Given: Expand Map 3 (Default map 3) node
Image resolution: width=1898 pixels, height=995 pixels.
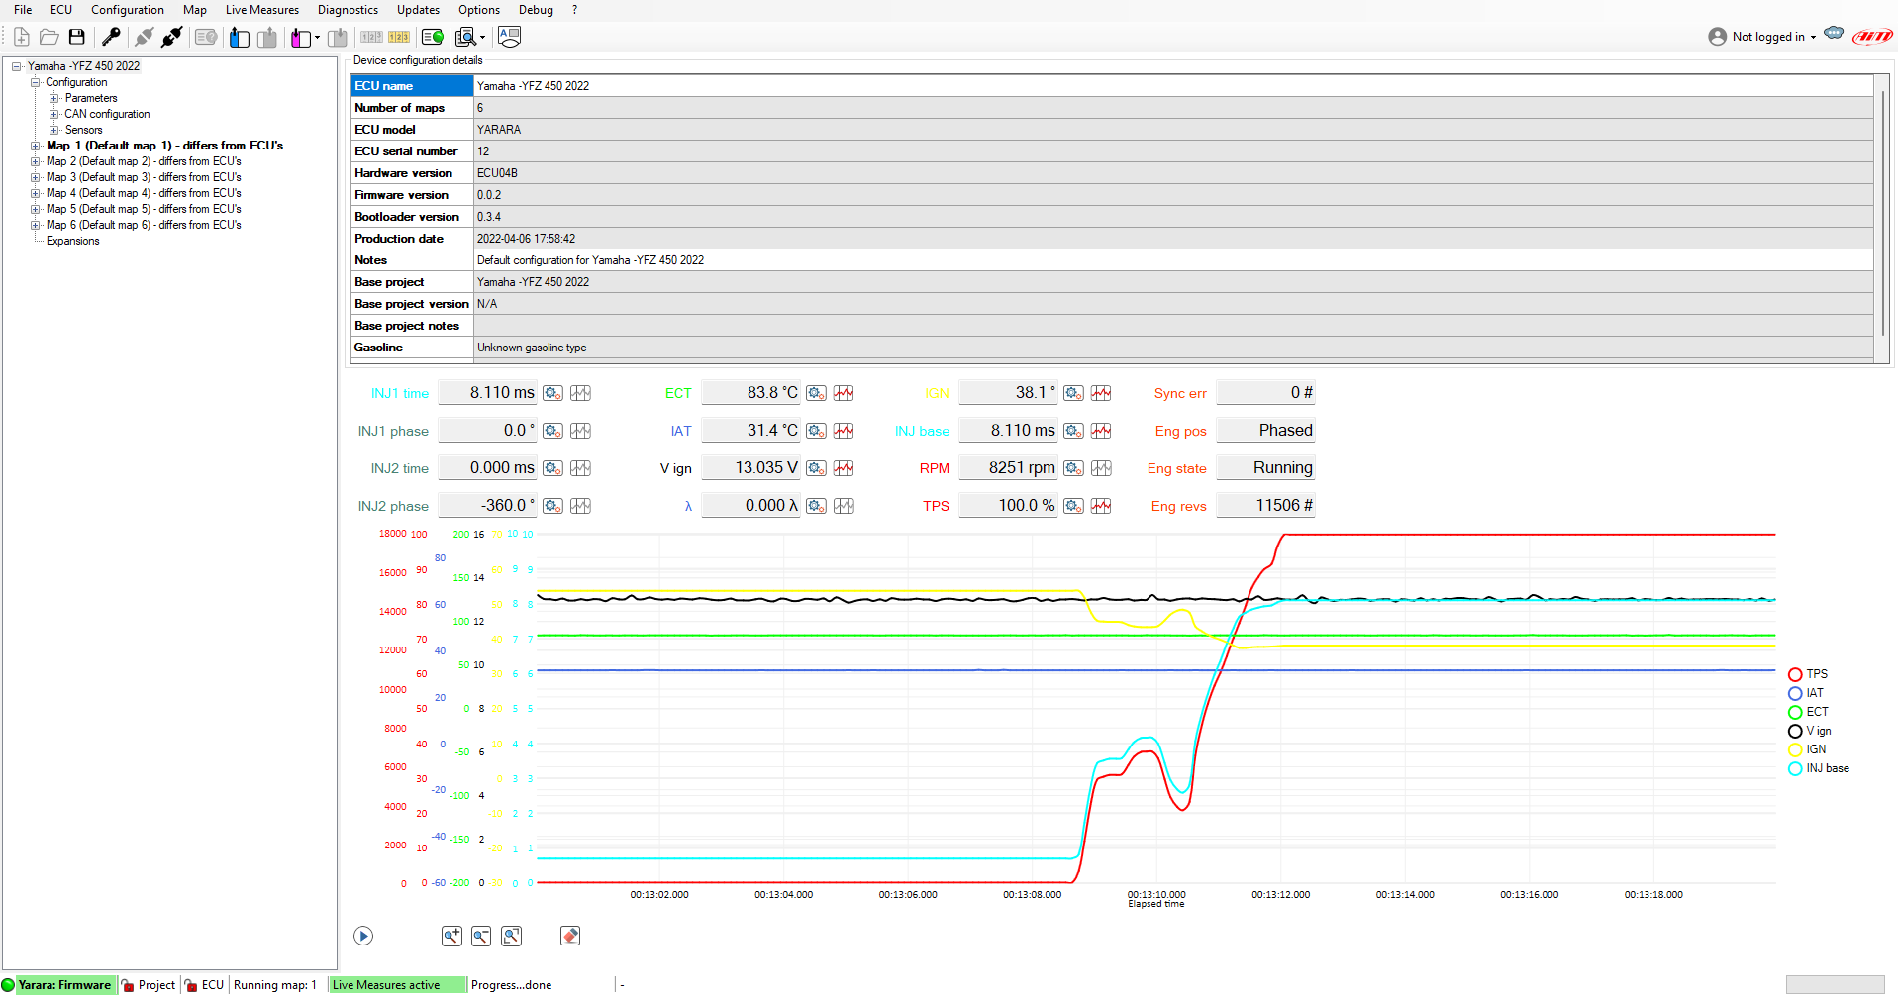Looking at the screenshot, I should click(35, 177).
